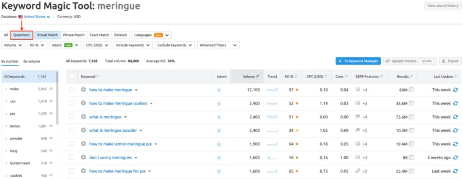Screen dimensions: 463x179
Task: Toggle eye icon for 'powder' keyword group
Action: click(51, 138)
